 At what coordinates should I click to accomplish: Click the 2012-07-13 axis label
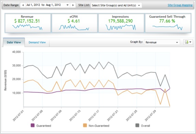click(75, 115)
